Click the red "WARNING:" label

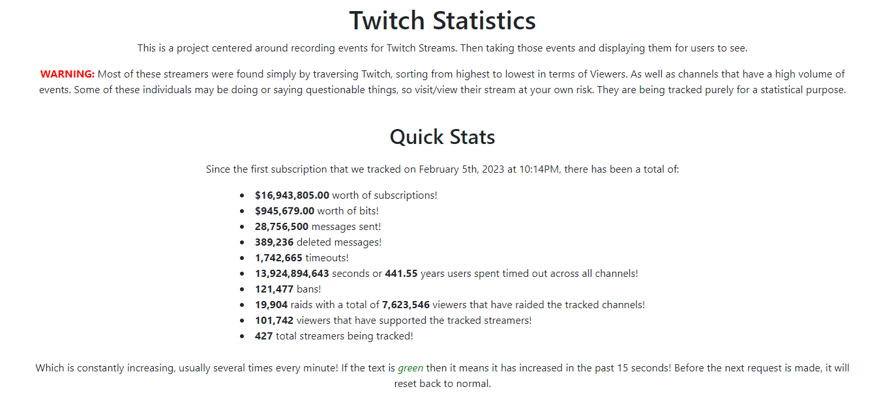coord(67,74)
